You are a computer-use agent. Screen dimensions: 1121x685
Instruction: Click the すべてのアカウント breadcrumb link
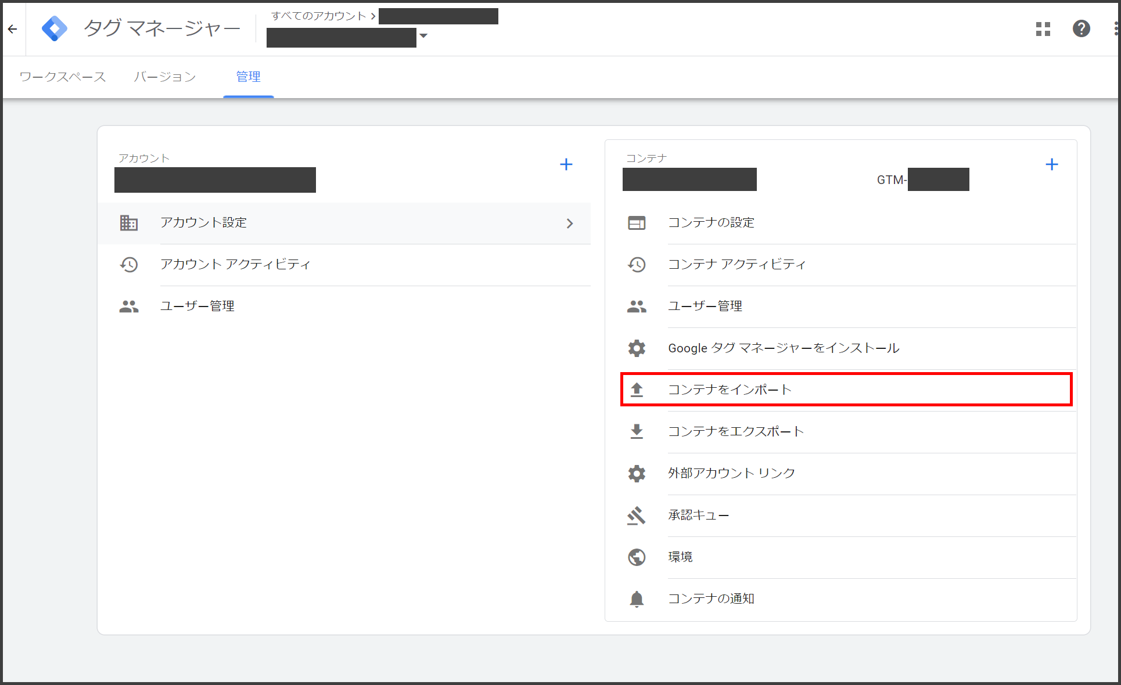pos(318,16)
